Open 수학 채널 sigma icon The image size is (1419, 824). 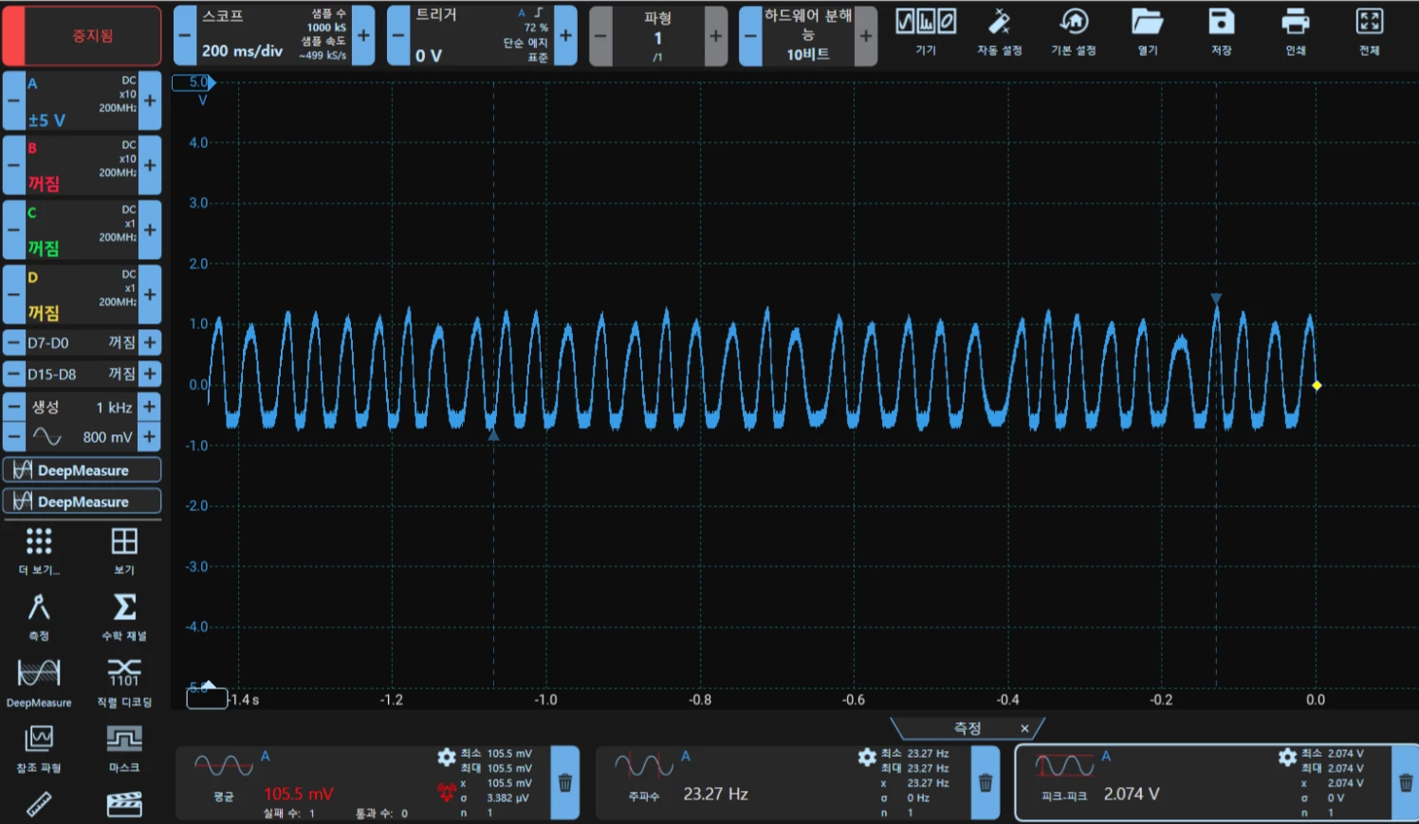(x=124, y=617)
